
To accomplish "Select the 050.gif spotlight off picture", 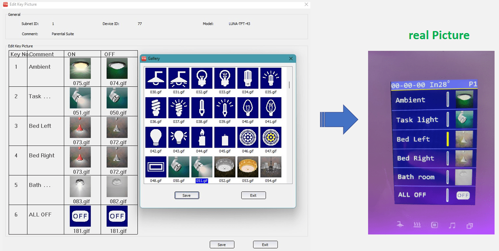I will [x=179, y=167].
